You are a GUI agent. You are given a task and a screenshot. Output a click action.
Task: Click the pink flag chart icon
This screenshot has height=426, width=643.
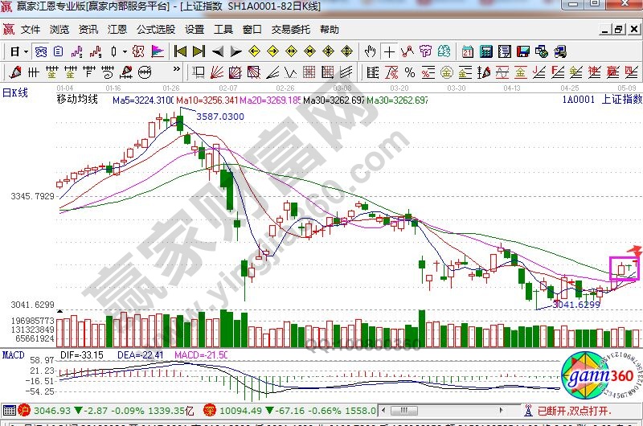(x=157, y=51)
